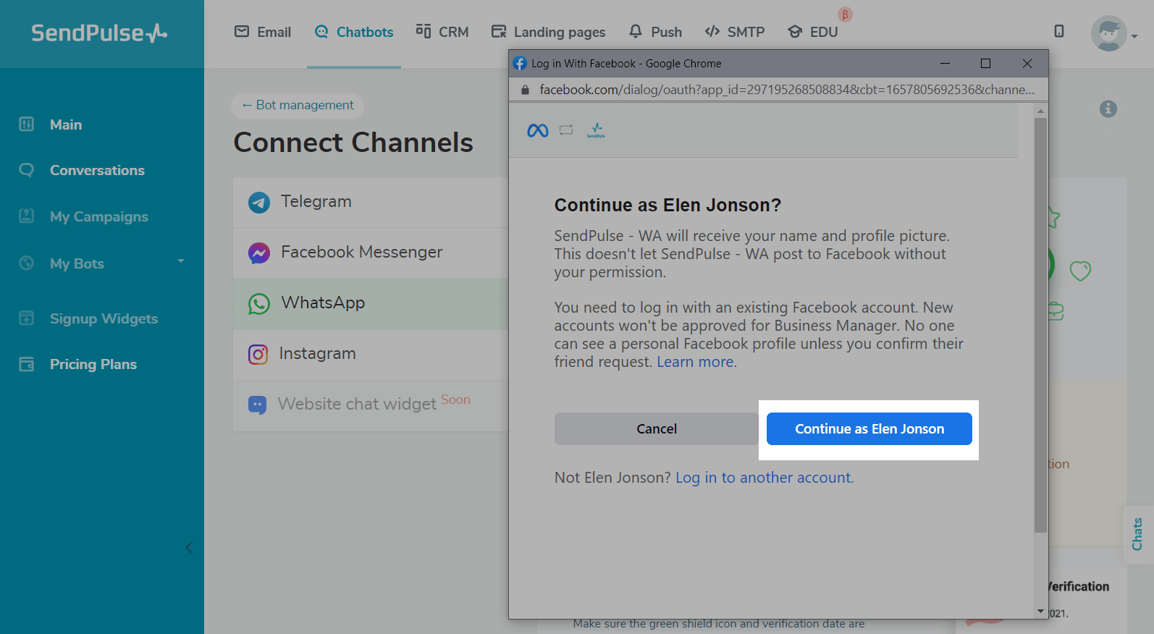
Task: Open the Landing pages tab
Action: coord(548,32)
